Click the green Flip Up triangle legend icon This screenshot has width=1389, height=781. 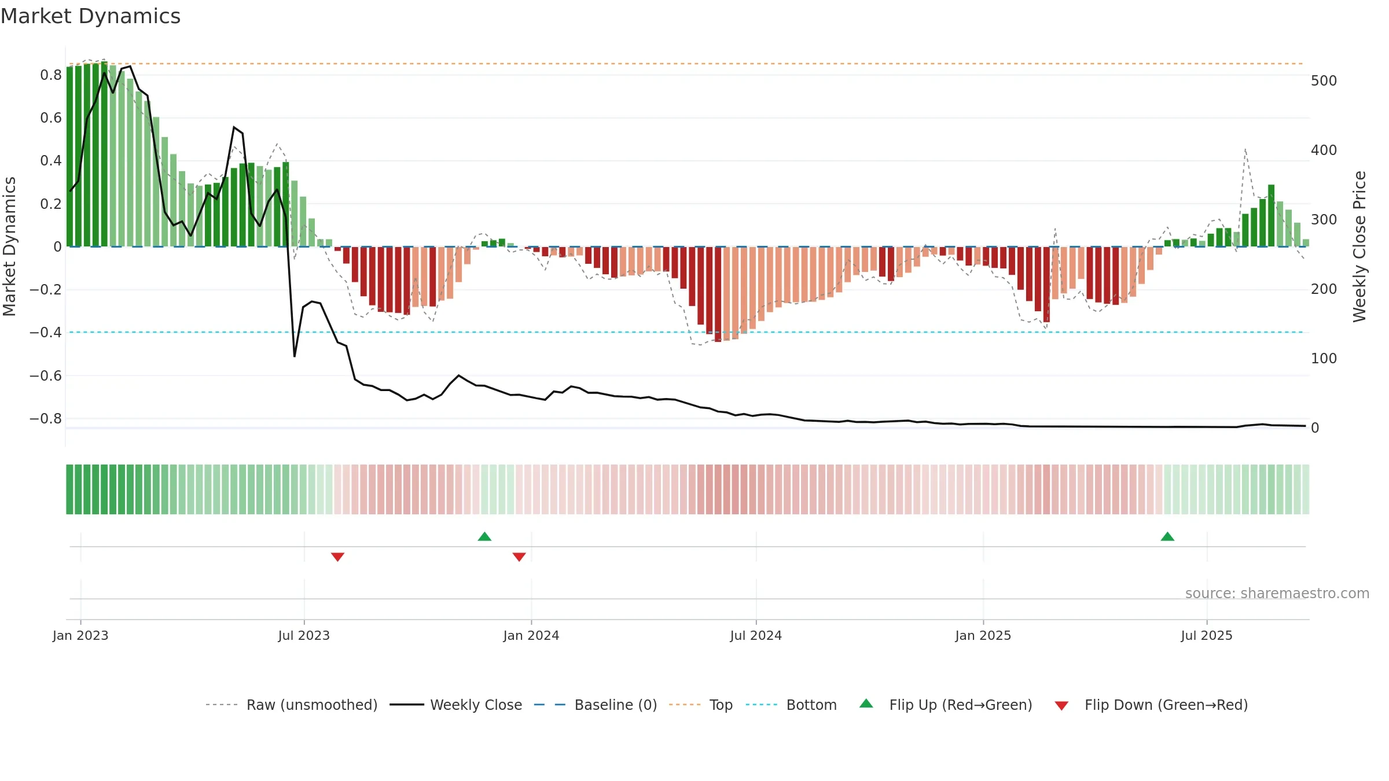pos(866,703)
